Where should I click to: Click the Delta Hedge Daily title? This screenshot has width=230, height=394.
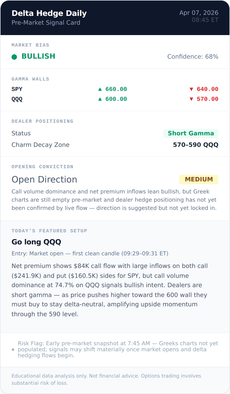[x=49, y=13]
